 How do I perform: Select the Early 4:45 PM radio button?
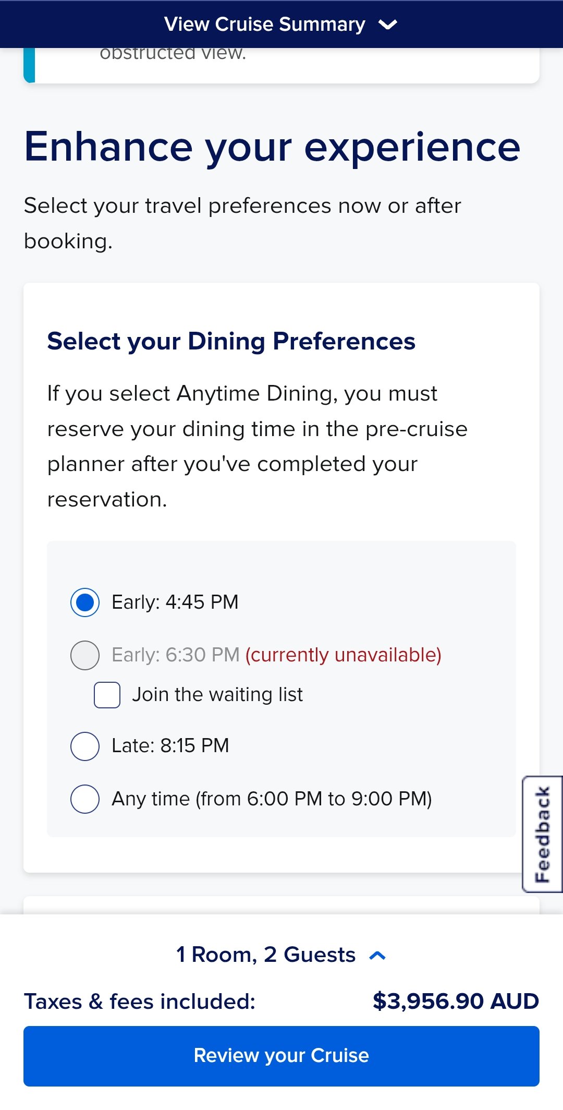(x=85, y=602)
